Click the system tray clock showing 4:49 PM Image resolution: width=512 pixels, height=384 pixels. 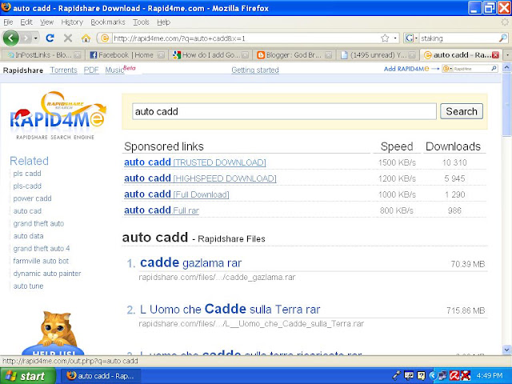(x=490, y=376)
